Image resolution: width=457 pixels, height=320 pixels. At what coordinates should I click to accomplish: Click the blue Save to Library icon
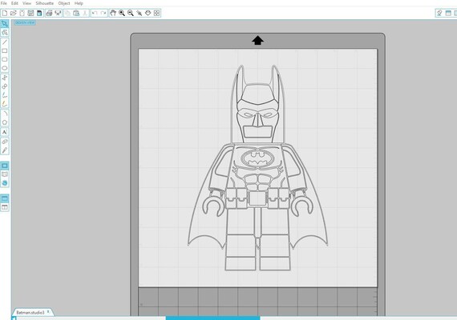coord(39,13)
